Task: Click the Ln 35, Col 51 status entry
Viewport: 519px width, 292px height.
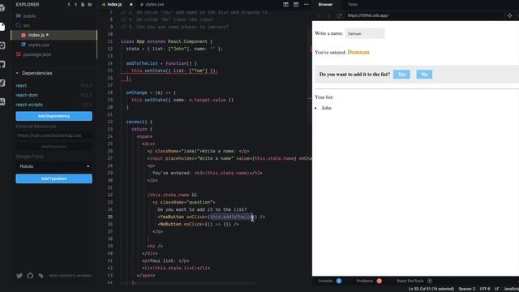Action: click(431, 289)
